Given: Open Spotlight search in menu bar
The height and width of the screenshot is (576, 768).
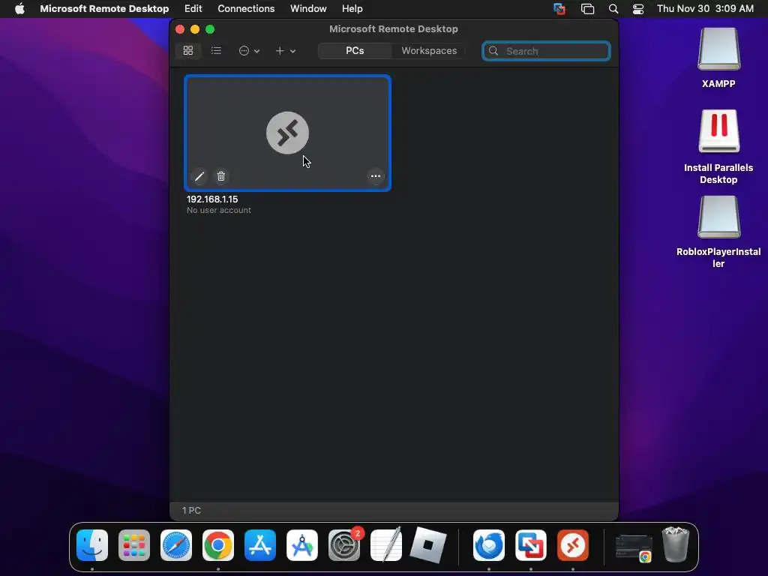Looking at the screenshot, I should (x=613, y=8).
